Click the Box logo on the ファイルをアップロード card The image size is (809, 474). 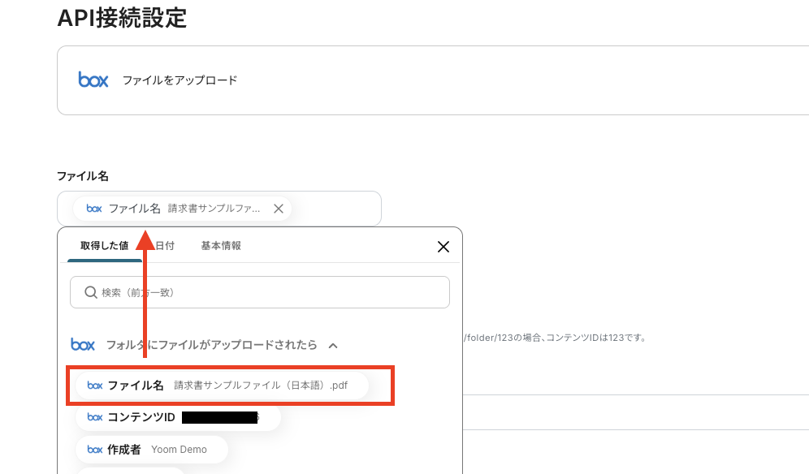[x=93, y=80]
